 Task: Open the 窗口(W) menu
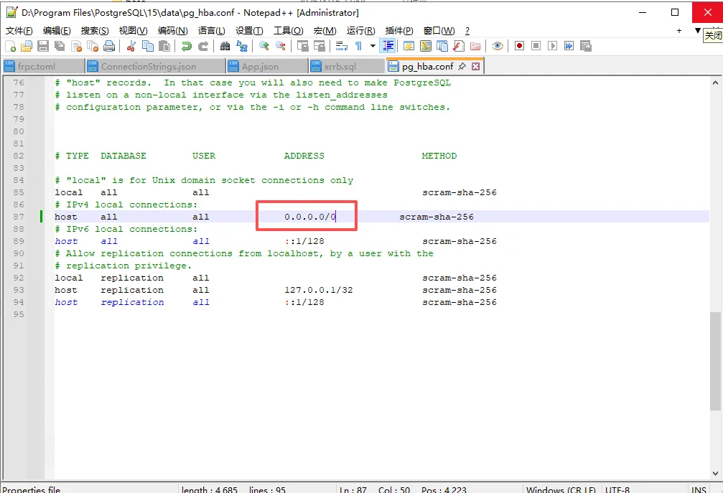(439, 30)
